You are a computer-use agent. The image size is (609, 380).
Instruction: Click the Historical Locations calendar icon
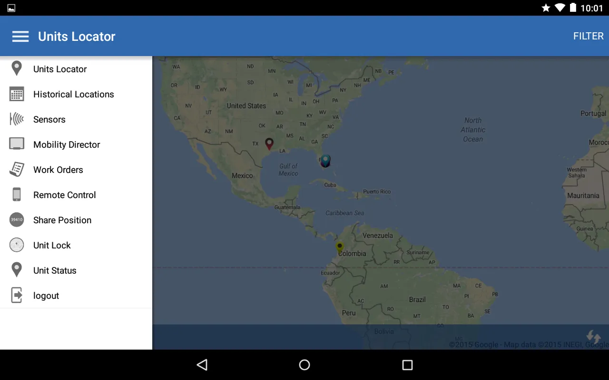point(17,94)
